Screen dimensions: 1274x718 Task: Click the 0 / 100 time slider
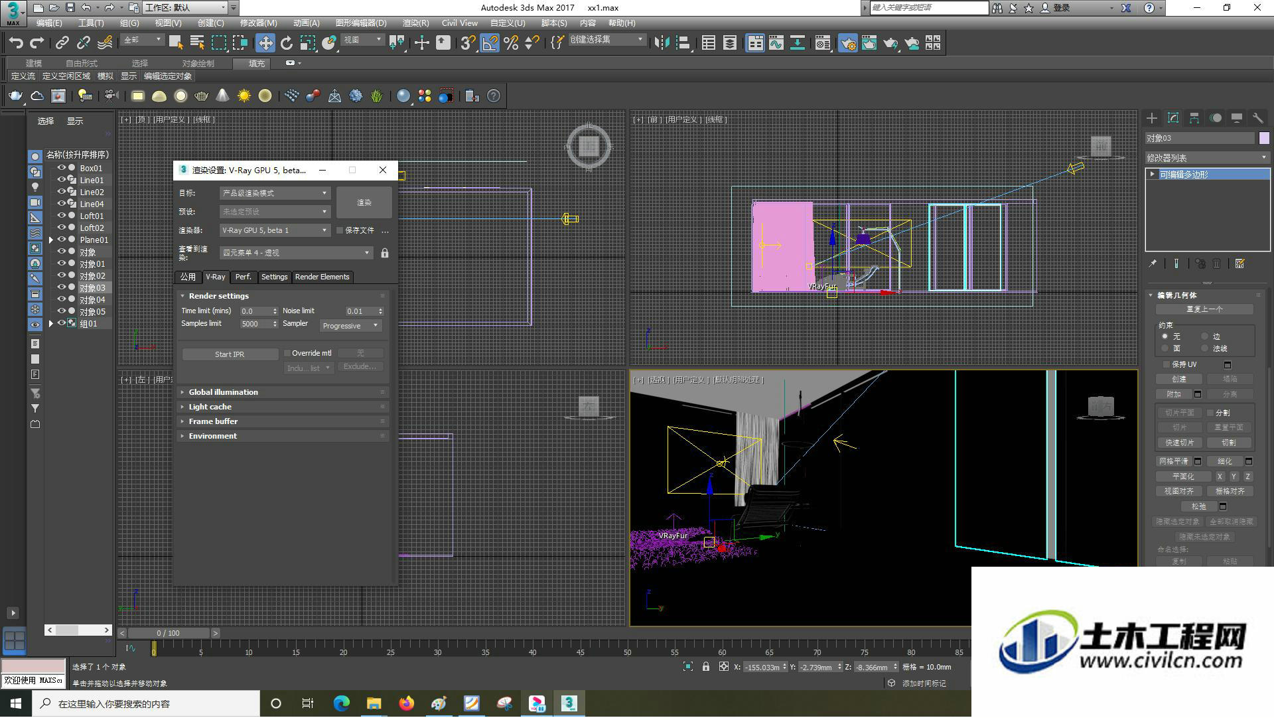tap(169, 633)
